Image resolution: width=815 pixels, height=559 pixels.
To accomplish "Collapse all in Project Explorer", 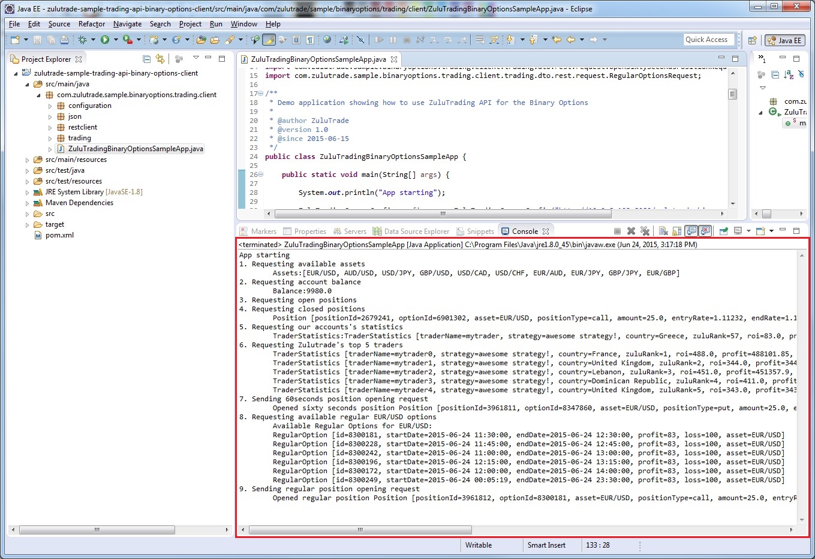I will tap(147, 59).
